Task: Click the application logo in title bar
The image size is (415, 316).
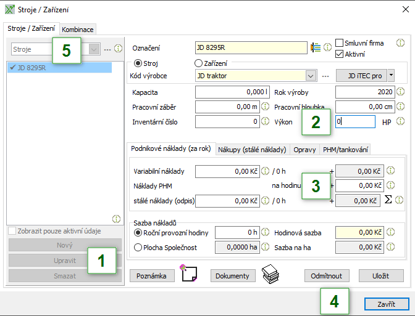Action: click(10, 9)
